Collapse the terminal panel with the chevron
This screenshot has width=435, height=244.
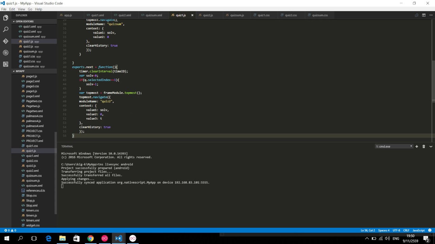point(431,146)
